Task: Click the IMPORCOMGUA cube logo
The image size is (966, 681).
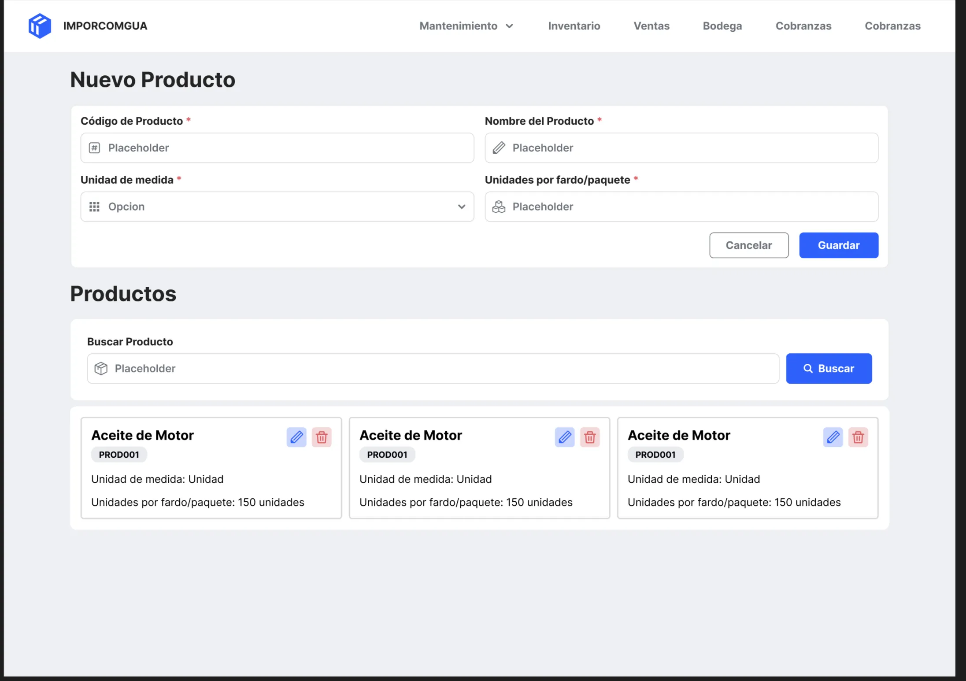Action: point(40,26)
